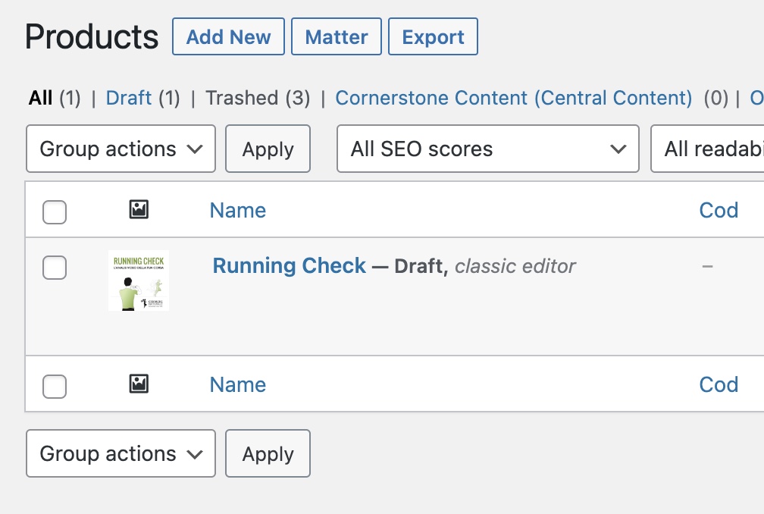This screenshot has height=514, width=764.
Task: Sort by Name in the table header
Action: pyautogui.click(x=237, y=210)
